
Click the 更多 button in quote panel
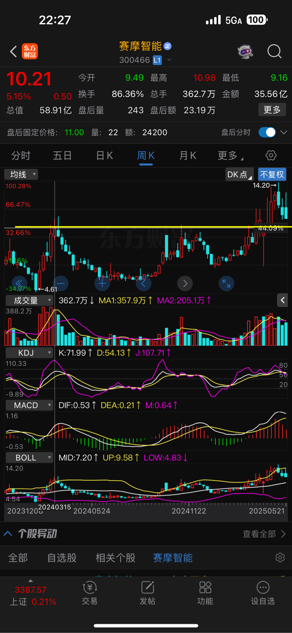[x=272, y=110]
